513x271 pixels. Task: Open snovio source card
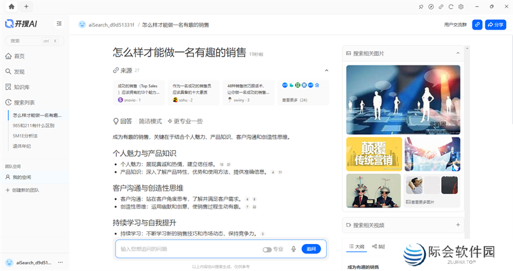click(x=139, y=92)
